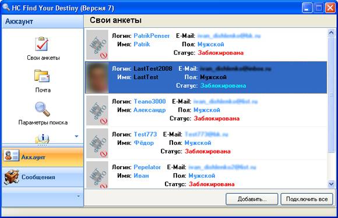Open Параметры поиска magnifier icon

point(42,109)
